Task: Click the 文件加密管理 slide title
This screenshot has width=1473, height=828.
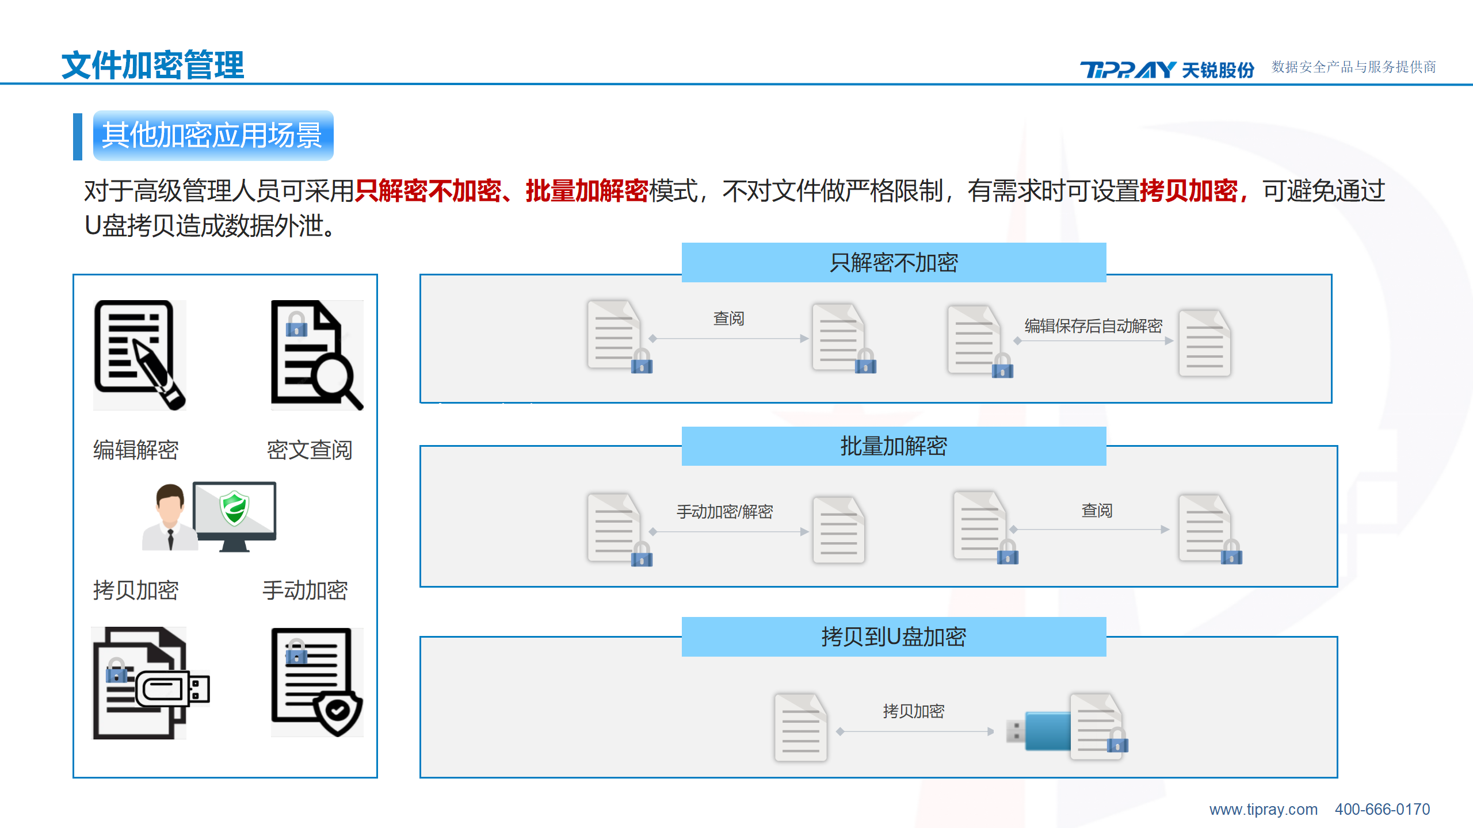Action: 152,65
